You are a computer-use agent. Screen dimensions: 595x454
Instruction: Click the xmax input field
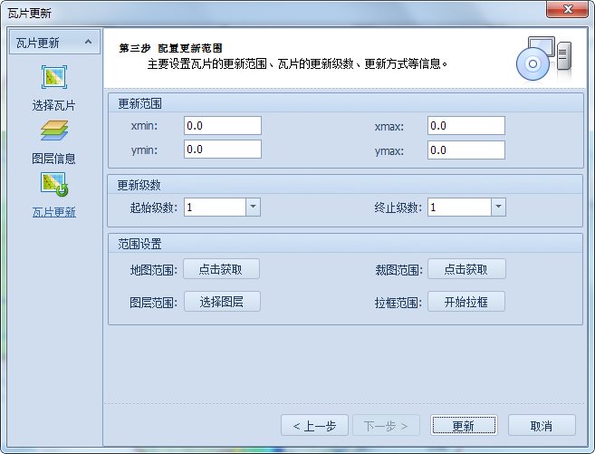click(466, 126)
